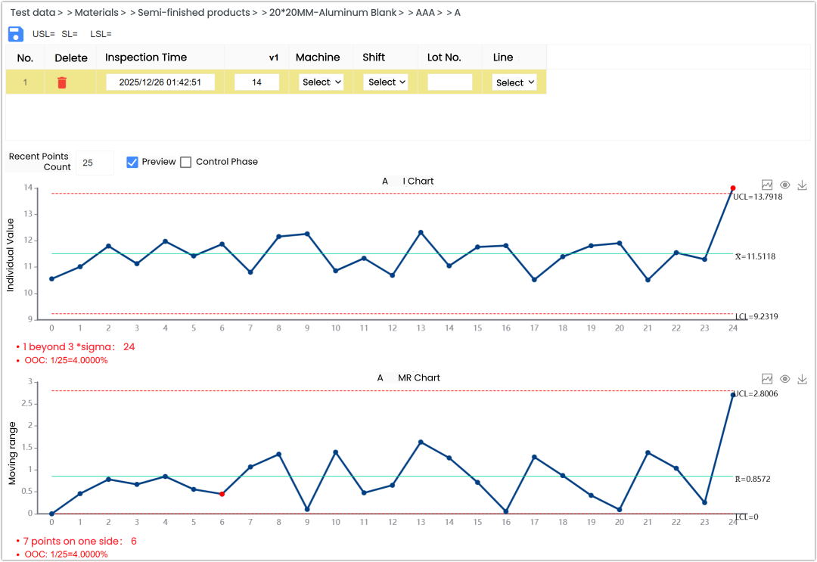The width and height of the screenshot is (817, 562).
Task: Delete row 1 with the red trash icon
Action: [x=62, y=82]
